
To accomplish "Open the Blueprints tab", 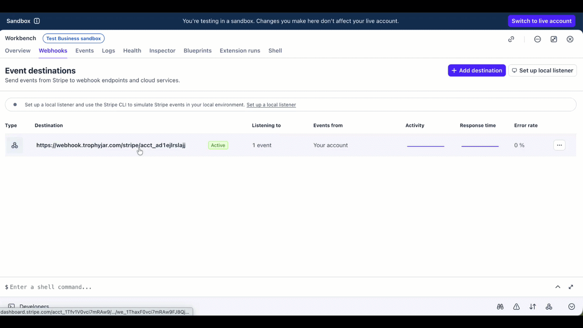I will (x=198, y=51).
